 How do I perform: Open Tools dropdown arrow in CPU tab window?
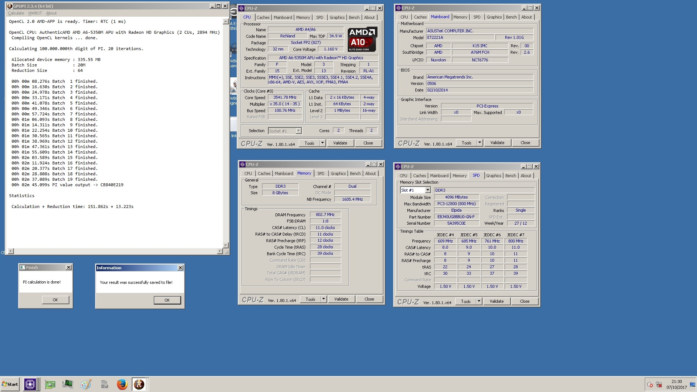322,143
